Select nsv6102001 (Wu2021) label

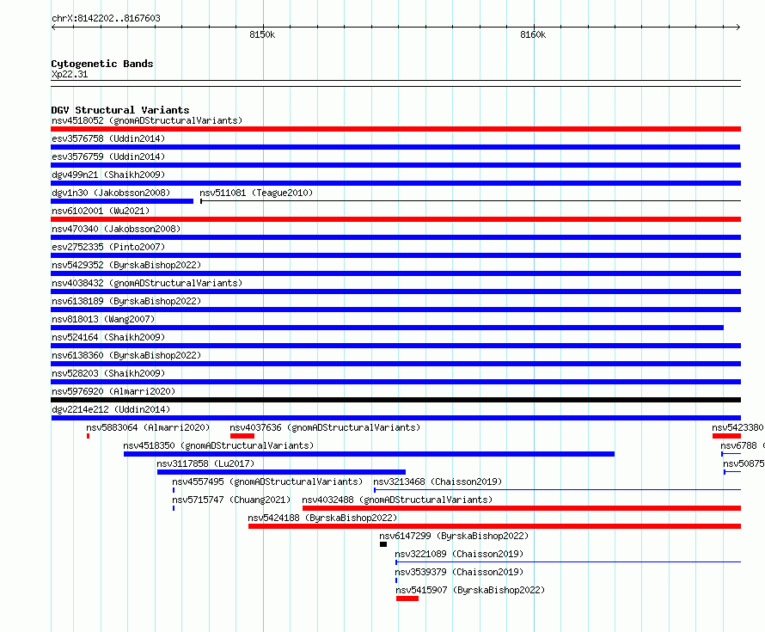101,211
